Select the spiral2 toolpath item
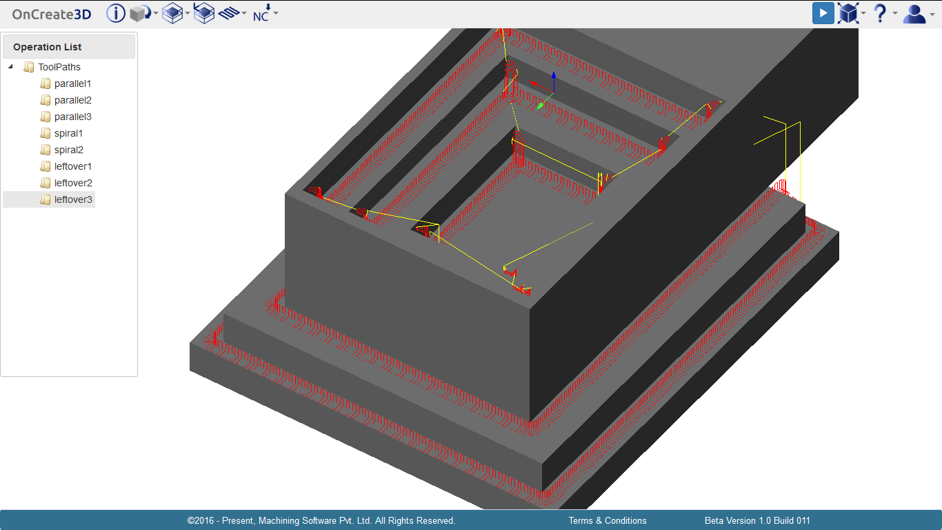The width and height of the screenshot is (942, 530). 68,150
